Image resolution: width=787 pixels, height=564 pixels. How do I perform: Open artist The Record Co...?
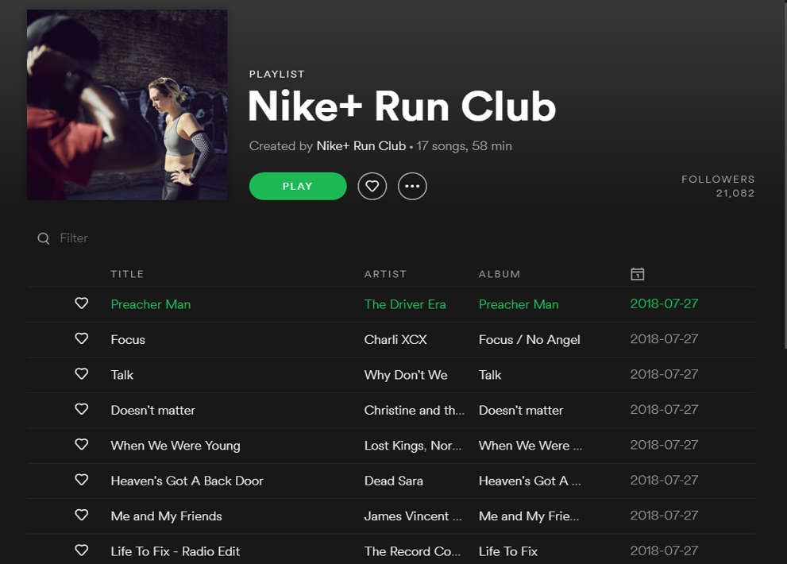(x=413, y=551)
